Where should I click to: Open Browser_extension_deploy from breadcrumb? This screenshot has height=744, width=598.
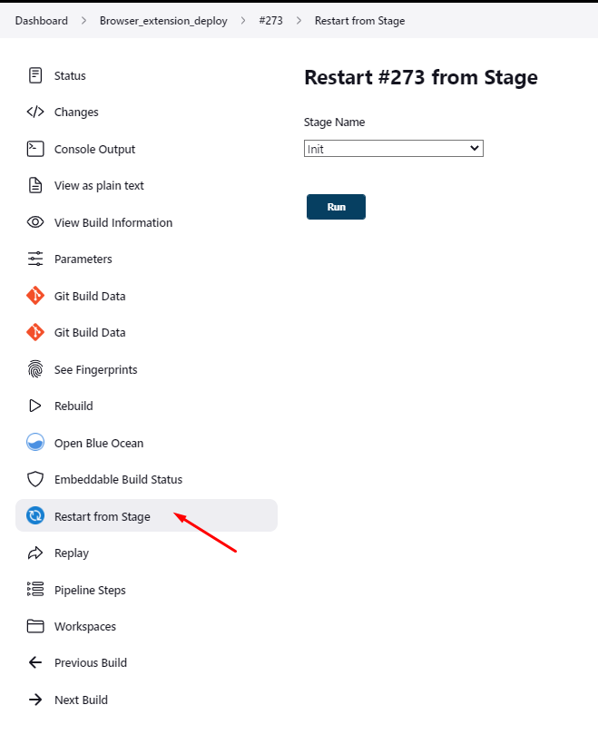163,20
